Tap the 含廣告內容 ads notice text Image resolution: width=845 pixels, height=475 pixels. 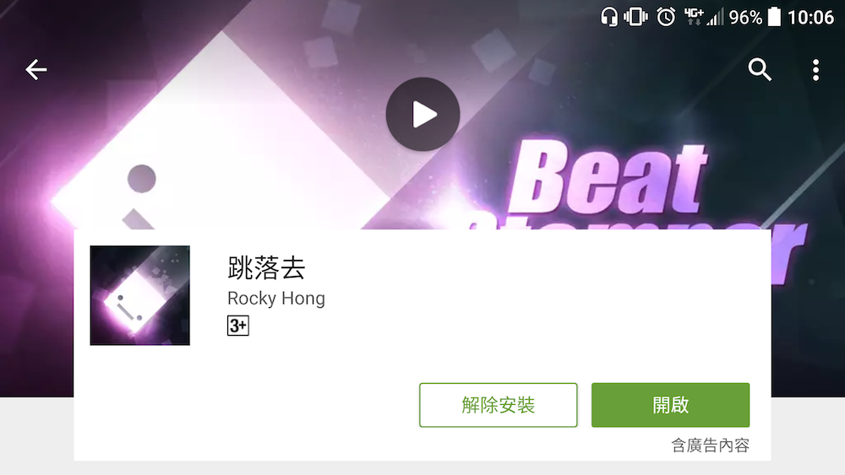[711, 445]
